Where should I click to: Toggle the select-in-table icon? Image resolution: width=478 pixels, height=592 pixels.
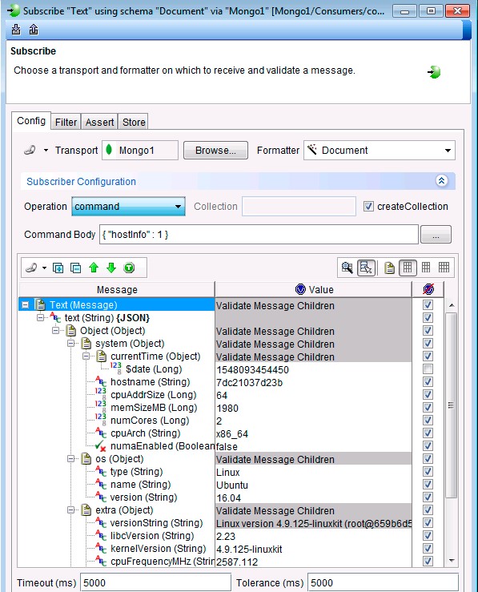pos(366,268)
